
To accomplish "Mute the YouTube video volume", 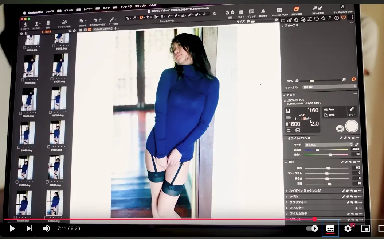I will (x=47, y=228).
